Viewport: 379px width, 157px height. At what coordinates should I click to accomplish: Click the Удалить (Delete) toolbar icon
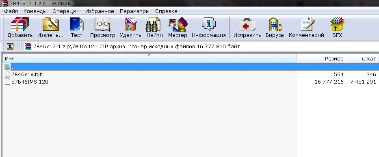coord(130,24)
